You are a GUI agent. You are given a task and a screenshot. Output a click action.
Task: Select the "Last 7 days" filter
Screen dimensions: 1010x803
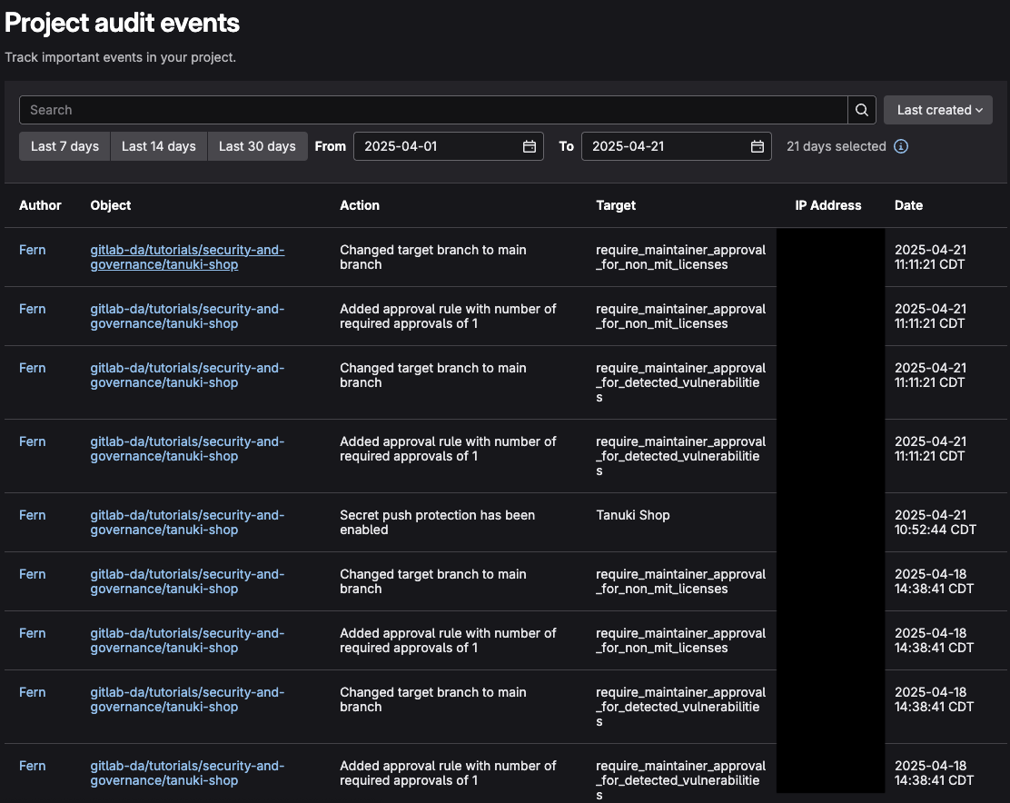click(x=64, y=146)
